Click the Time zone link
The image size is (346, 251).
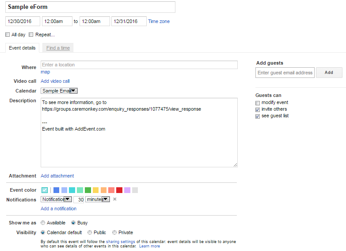click(x=159, y=21)
